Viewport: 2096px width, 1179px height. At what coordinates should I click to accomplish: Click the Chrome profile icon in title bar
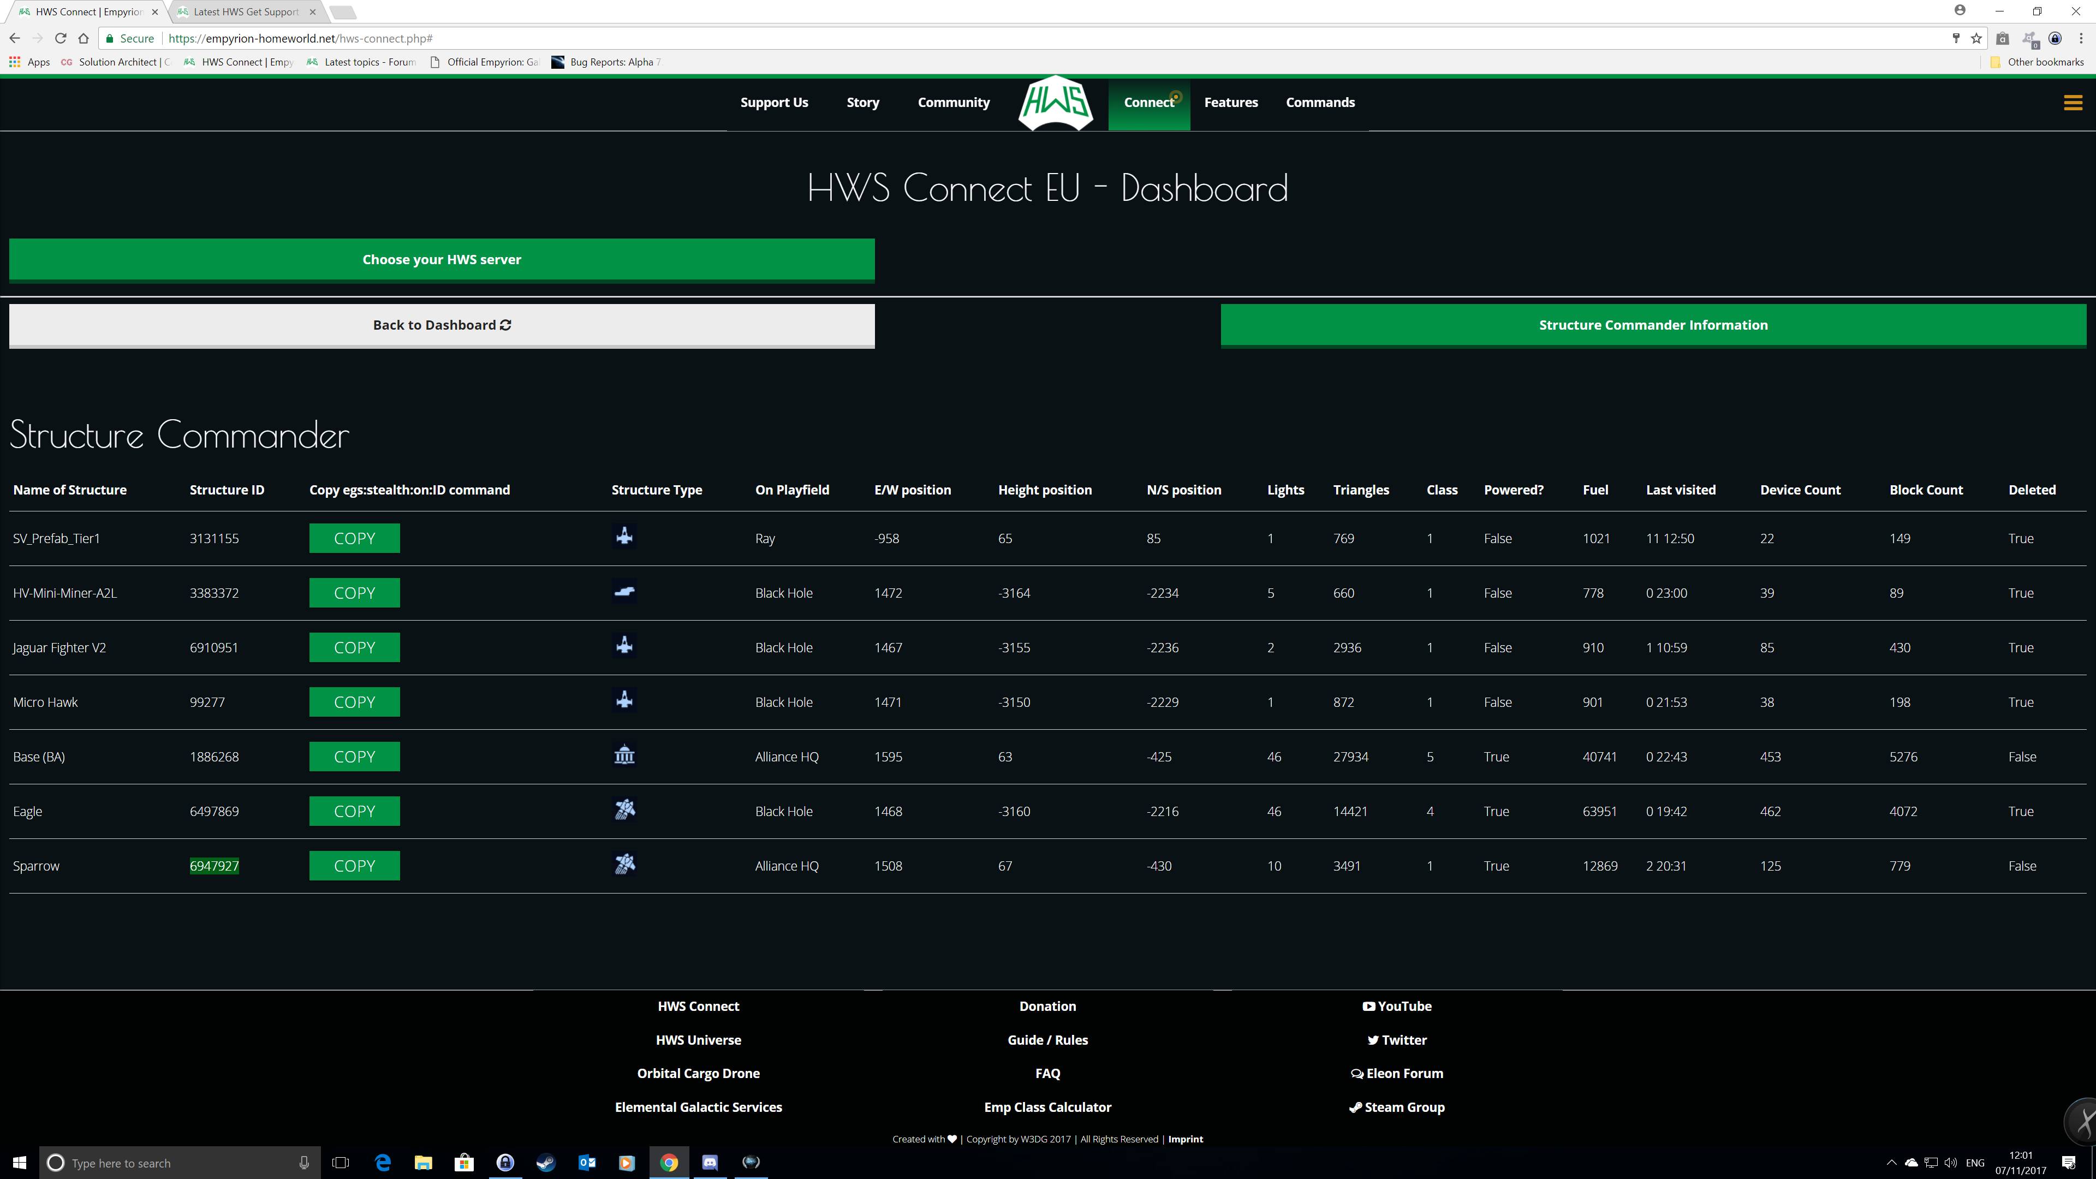pyautogui.click(x=1960, y=10)
